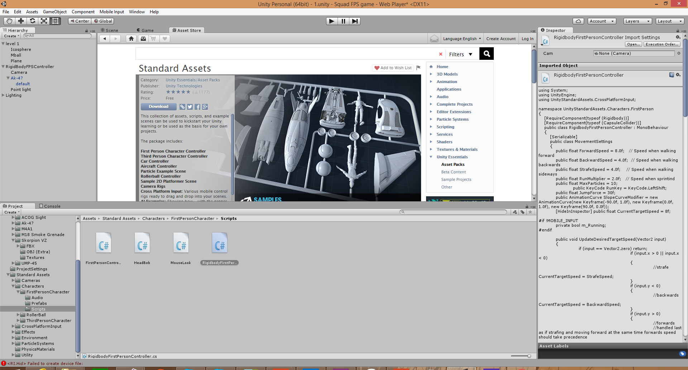Pause the game
The image size is (688, 370).
click(x=343, y=21)
